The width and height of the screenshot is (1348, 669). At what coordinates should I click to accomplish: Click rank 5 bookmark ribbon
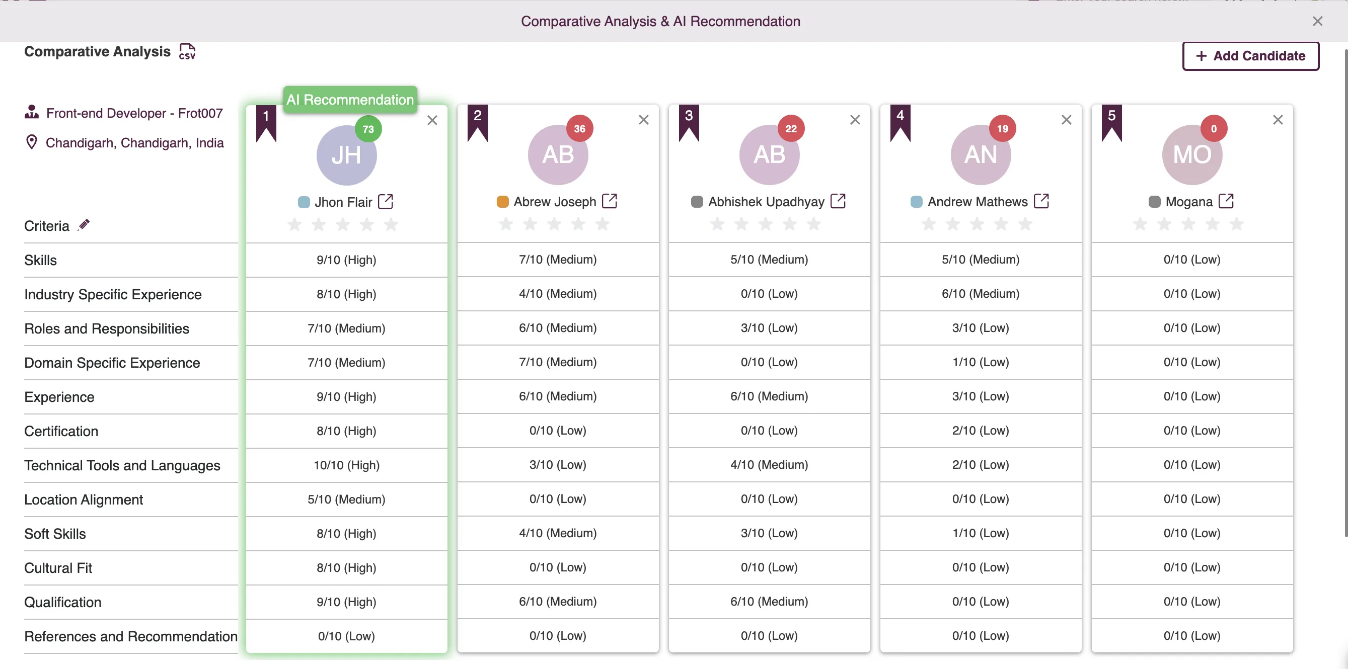[x=1111, y=123]
